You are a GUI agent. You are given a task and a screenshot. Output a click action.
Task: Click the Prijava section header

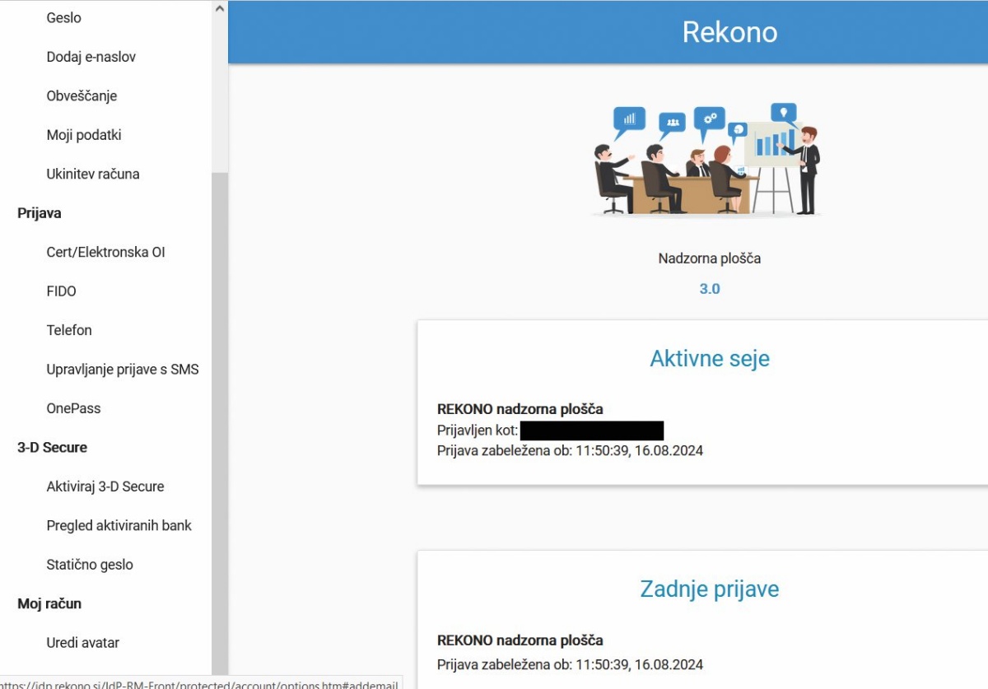40,213
